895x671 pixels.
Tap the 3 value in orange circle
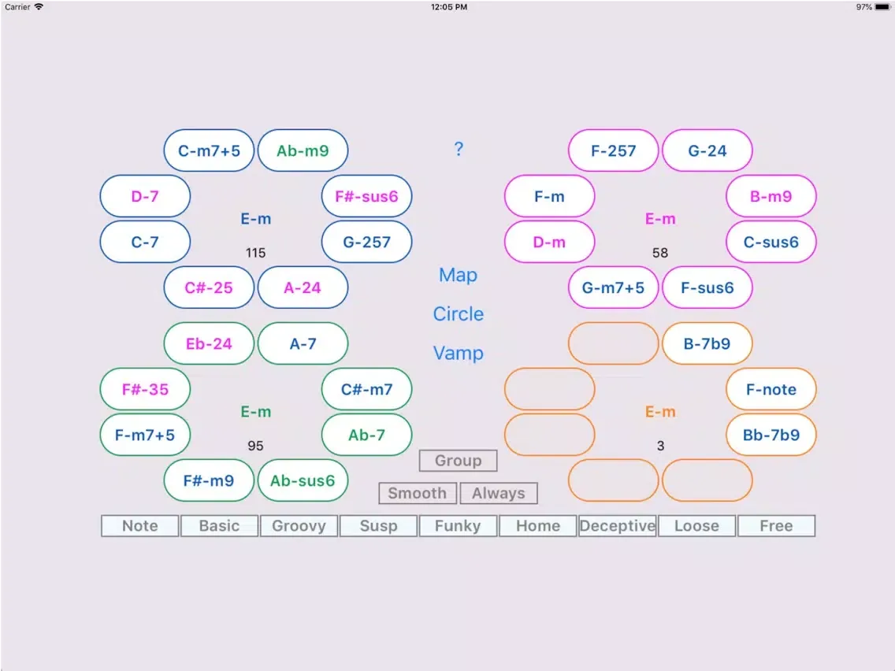click(x=660, y=446)
